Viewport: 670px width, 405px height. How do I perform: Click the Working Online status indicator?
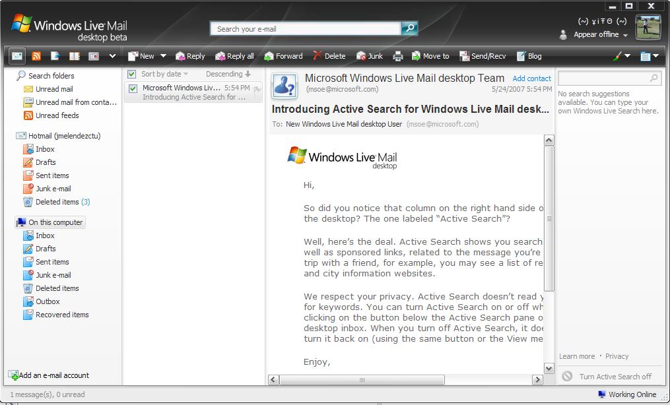pyautogui.click(x=627, y=394)
